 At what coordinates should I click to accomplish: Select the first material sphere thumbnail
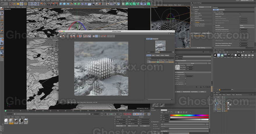(x=6, y=121)
